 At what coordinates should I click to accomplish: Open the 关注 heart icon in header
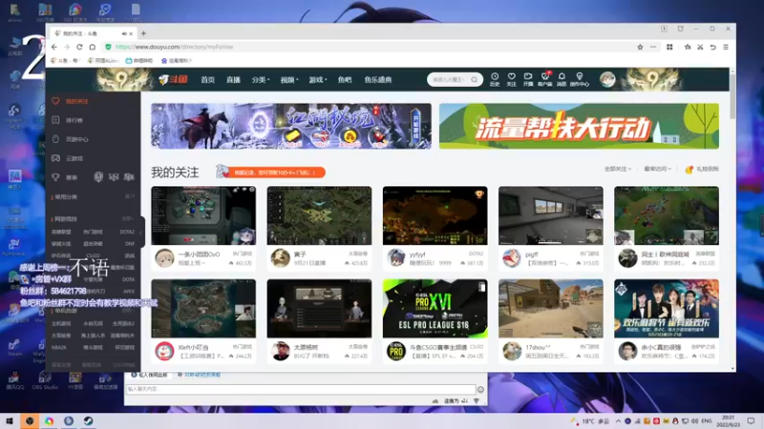tap(511, 79)
